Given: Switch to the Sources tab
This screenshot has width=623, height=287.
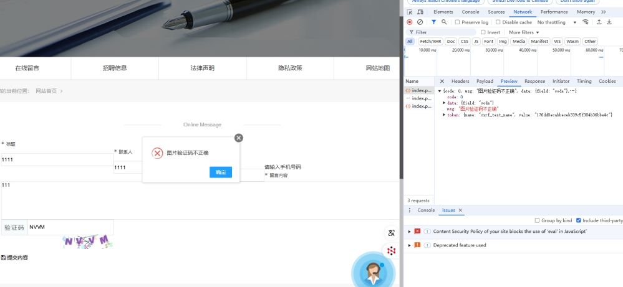Looking at the screenshot, I should 496,12.
